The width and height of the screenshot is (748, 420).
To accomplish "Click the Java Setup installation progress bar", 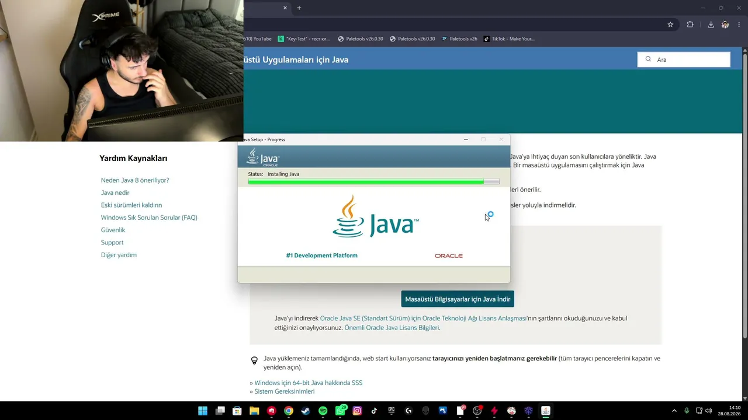I will tap(374, 182).
